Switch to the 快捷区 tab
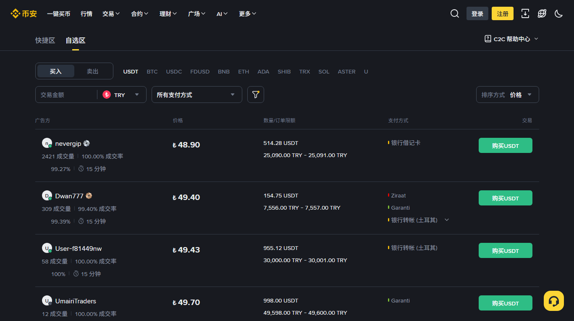Viewport: 574px width, 321px height. pos(45,40)
